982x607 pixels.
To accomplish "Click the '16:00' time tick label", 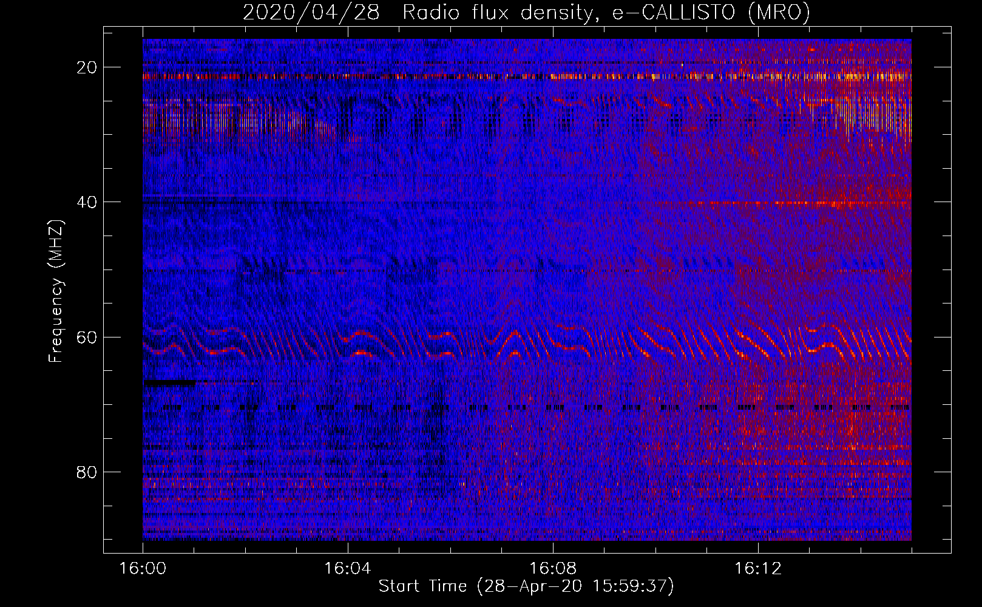I will [143, 568].
